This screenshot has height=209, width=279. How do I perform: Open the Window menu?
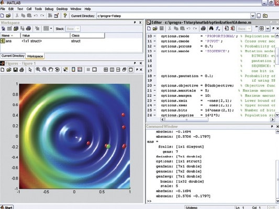76,9
